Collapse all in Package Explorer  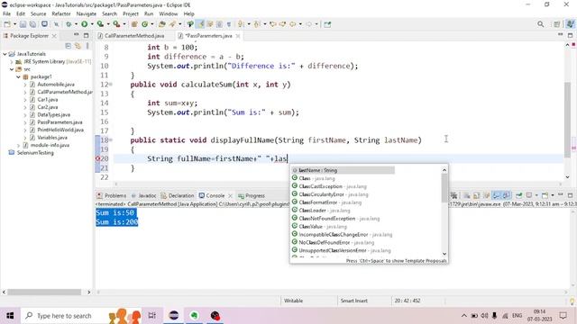click(69, 46)
